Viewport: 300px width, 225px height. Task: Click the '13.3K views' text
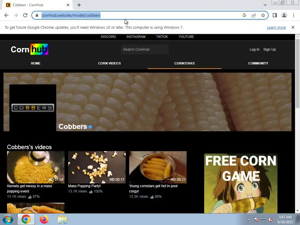tap(139, 197)
